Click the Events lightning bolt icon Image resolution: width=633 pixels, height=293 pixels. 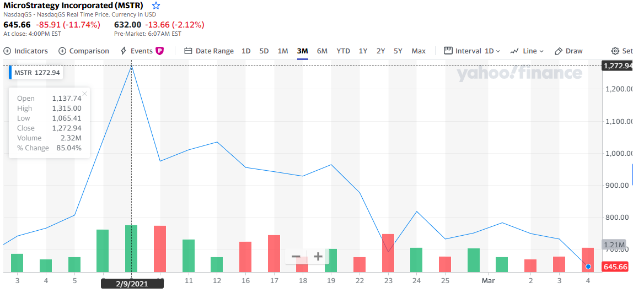[124, 51]
